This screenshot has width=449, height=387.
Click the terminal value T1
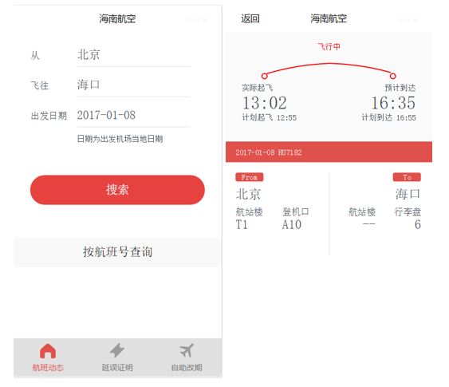242,224
